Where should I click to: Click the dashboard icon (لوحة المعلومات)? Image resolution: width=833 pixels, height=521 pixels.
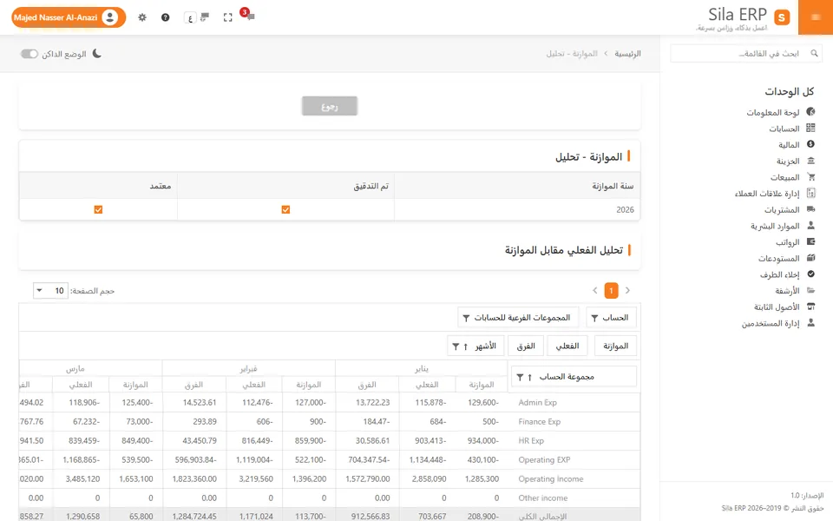point(810,112)
